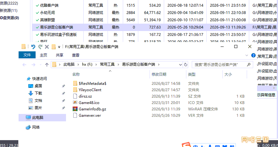278x147 pixels.
Task: Select the YileyooClient folder icon
Action: pyautogui.click(x=75, y=90)
